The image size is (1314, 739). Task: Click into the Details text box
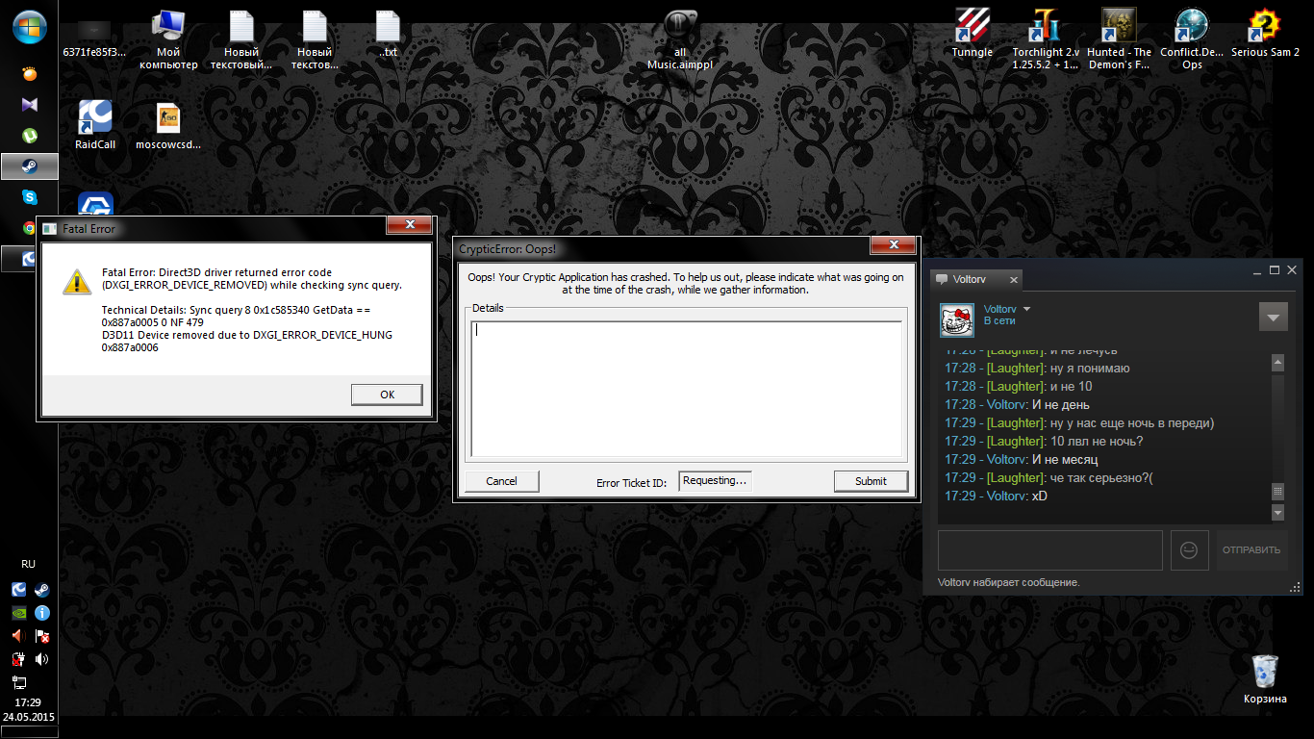[686, 389]
